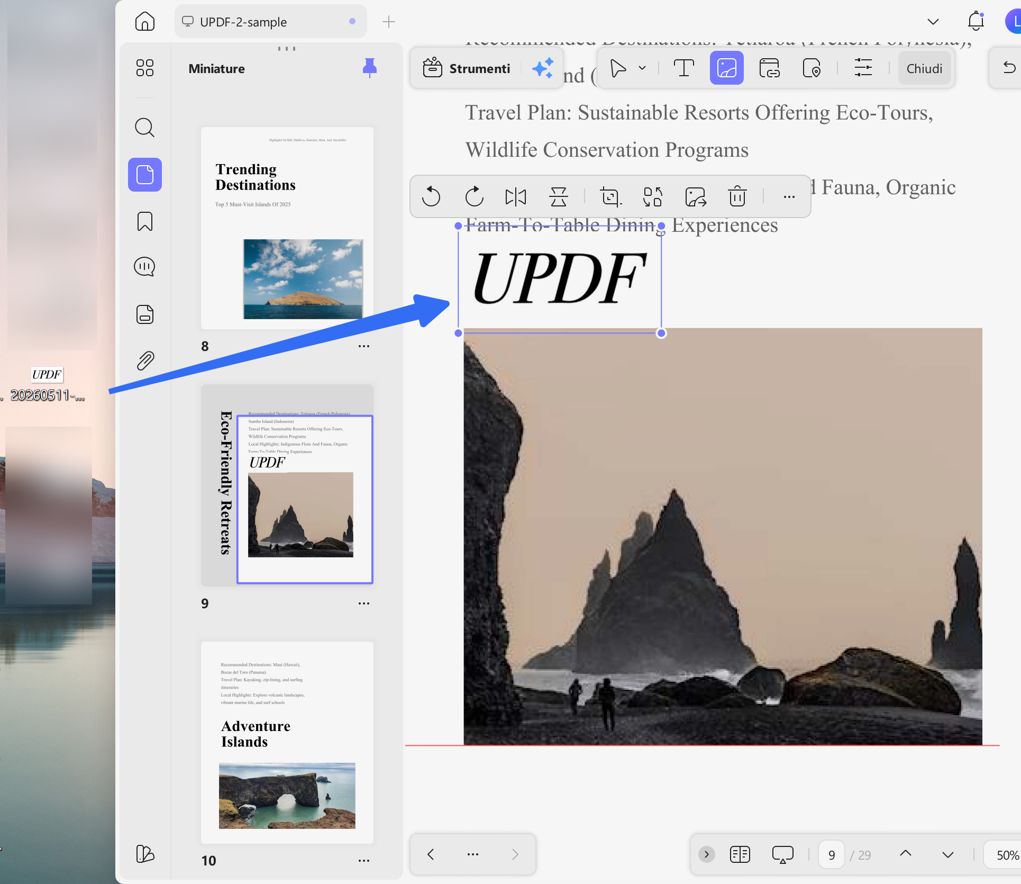Delete the selected image
The height and width of the screenshot is (884, 1021).
[737, 197]
